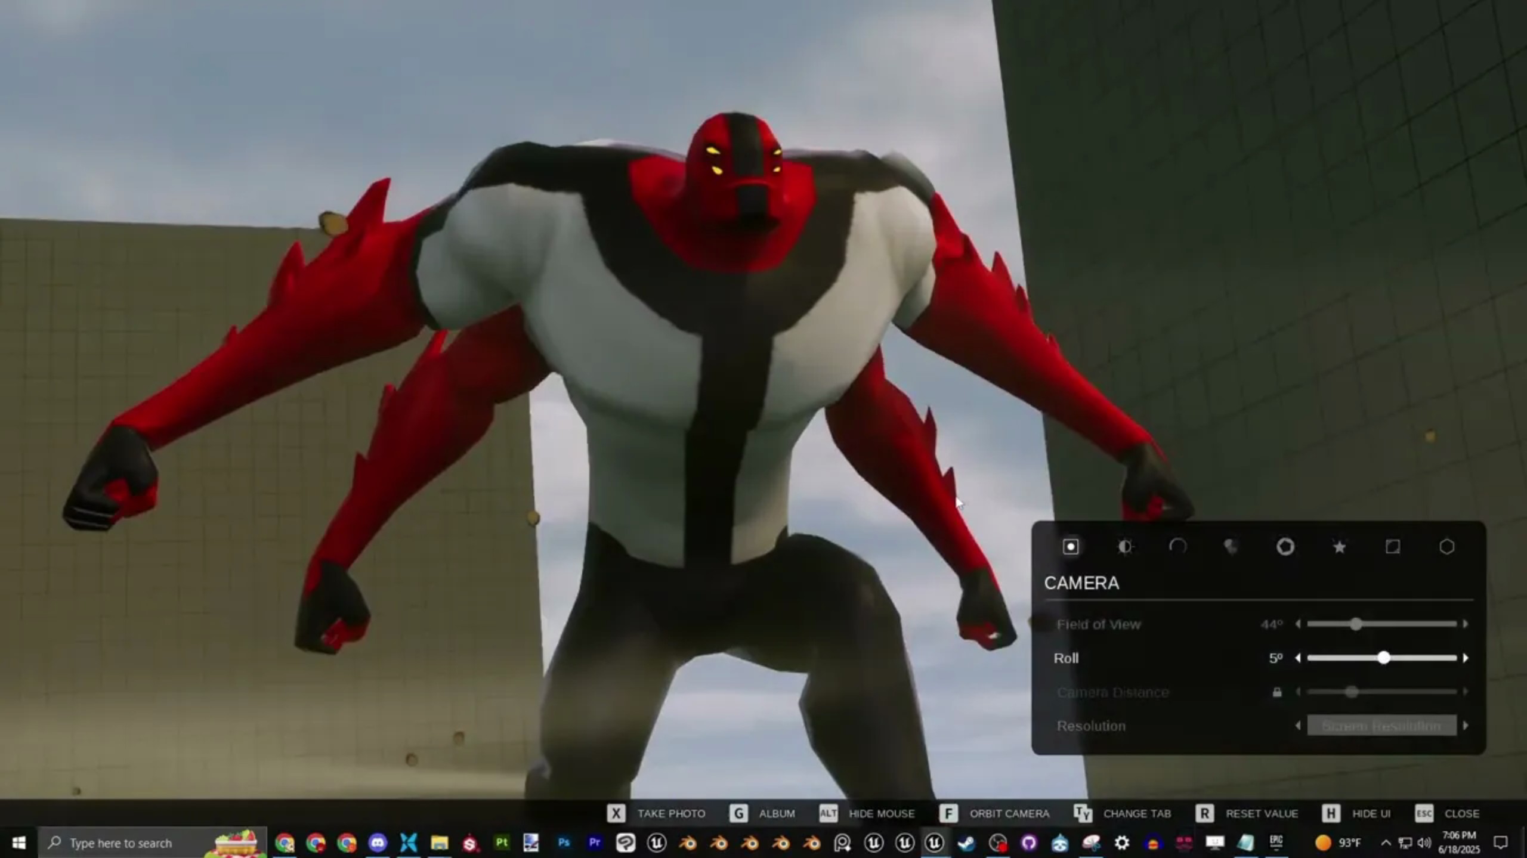Click the highlighted Unreal Engine taskbar icon
This screenshot has height=858, width=1527.
click(x=935, y=843)
